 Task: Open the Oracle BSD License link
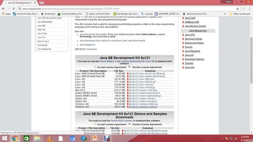click(121, 121)
